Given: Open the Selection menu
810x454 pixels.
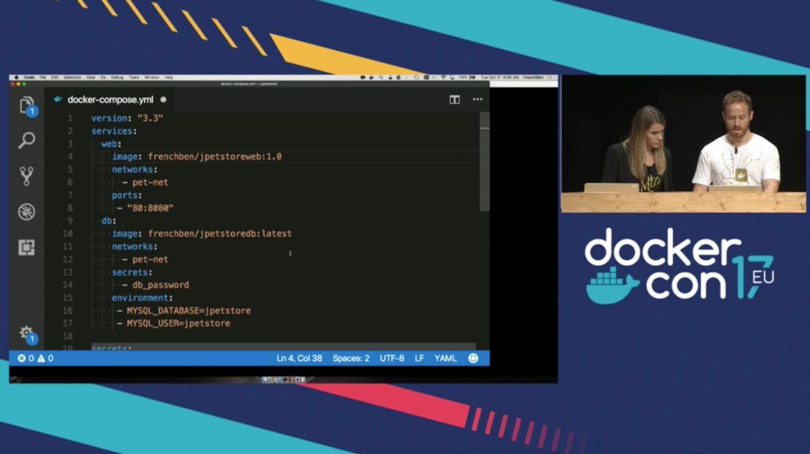Looking at the screenshot, I should click(x=72, y=78).
